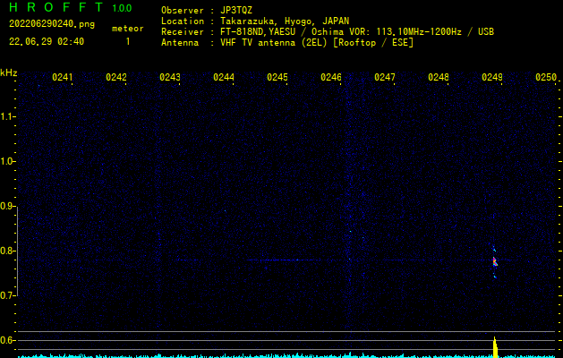Click the meteor count value 1
This screenshot has height=358, width=563.
tap(127, 41)
